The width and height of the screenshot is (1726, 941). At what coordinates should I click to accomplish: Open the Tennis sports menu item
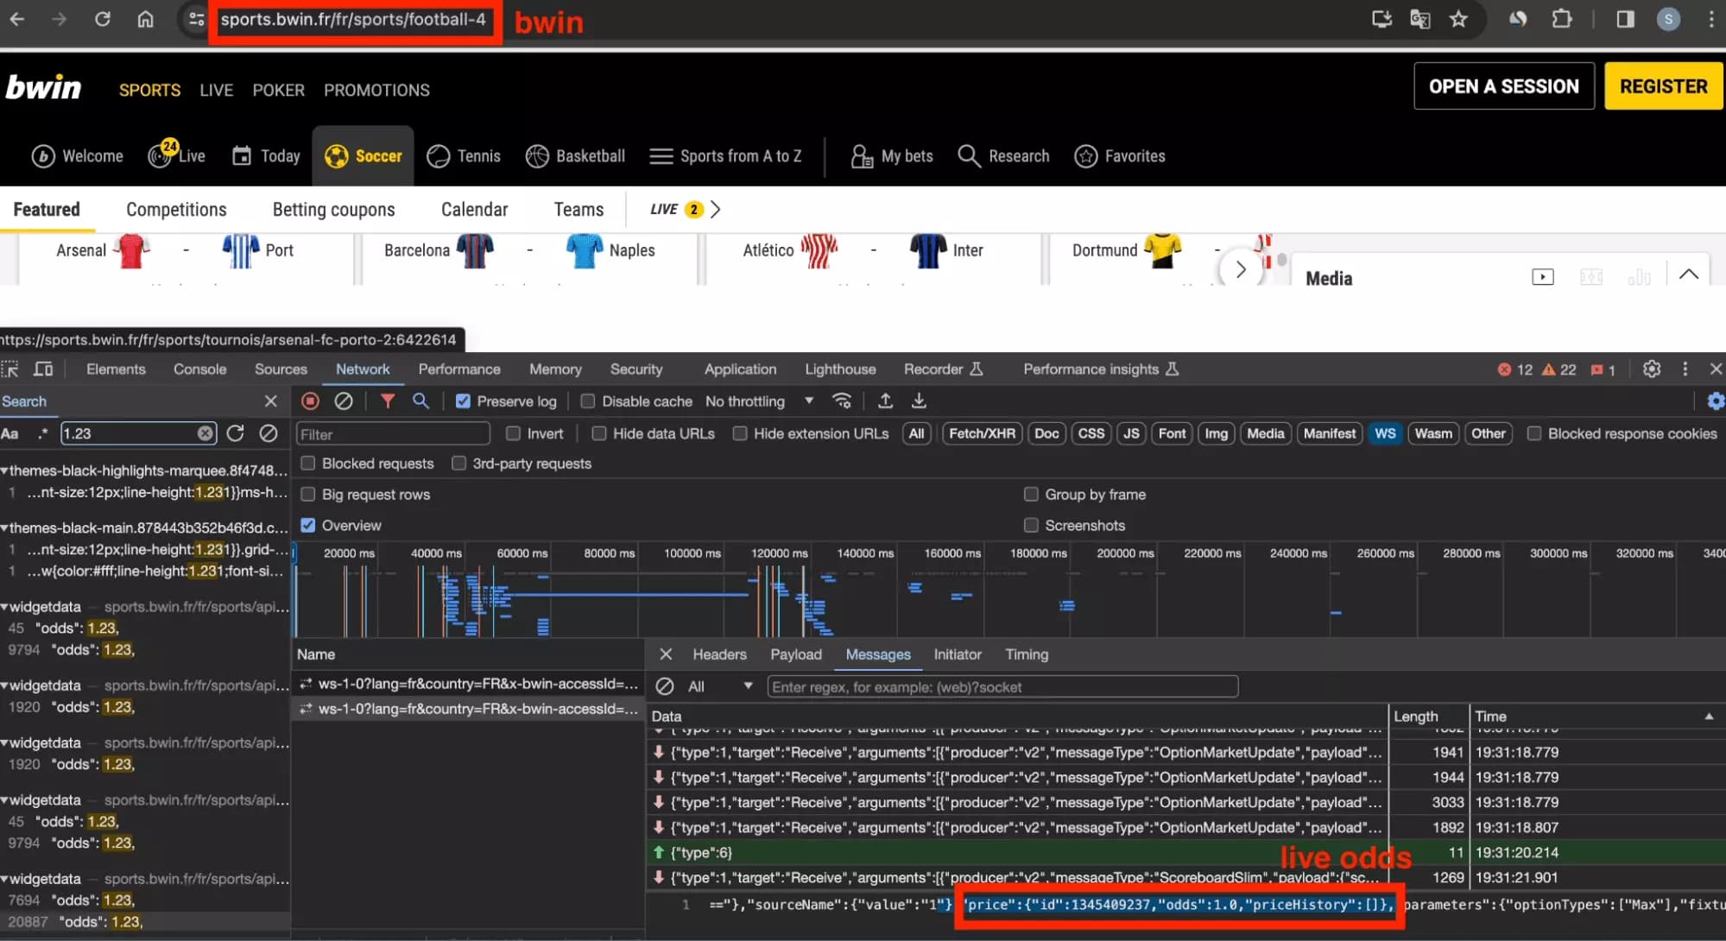coord(464,156)
